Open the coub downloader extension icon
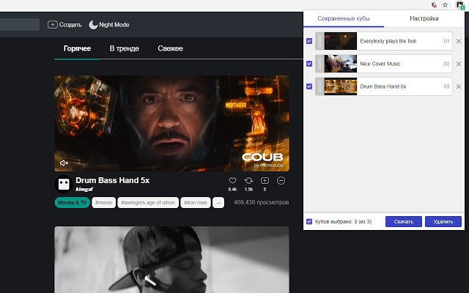 pyautogui.click(x=459, y=4)
